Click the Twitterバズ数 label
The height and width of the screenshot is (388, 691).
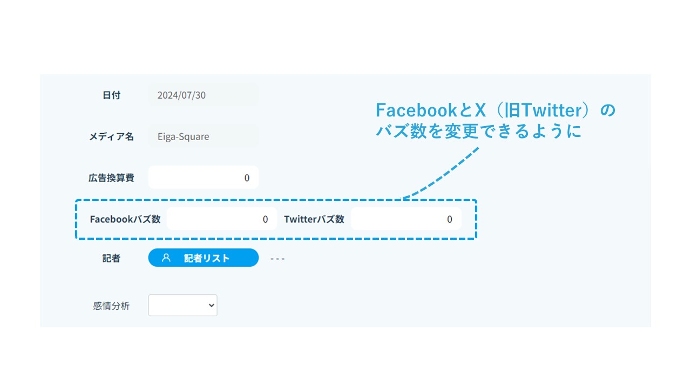coord(314,219)
